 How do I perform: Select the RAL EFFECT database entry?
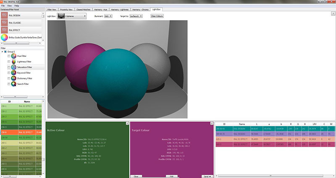pos(21,30)
